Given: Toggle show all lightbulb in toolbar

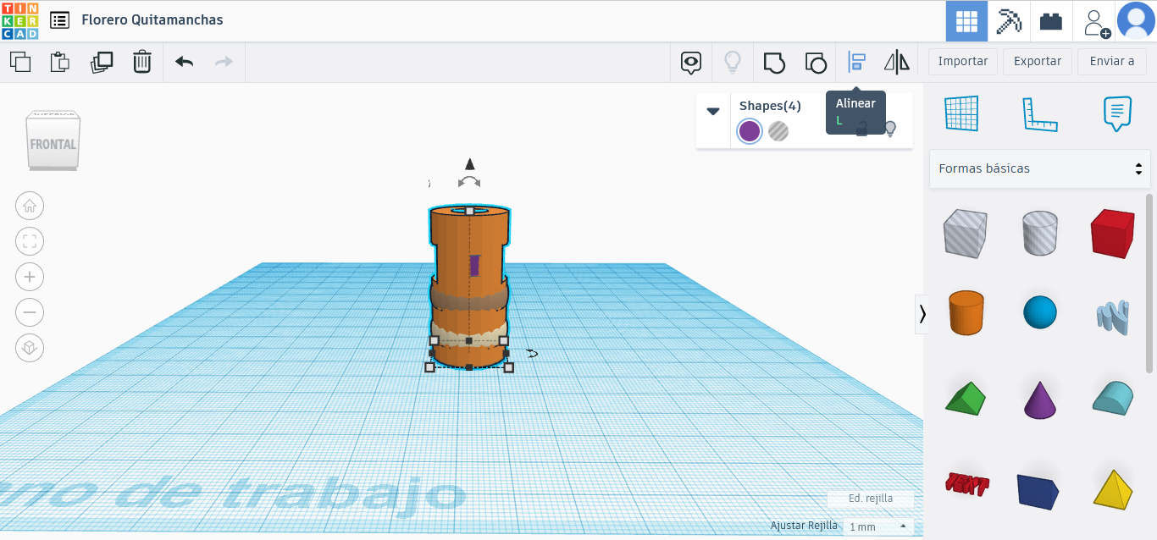Looking at the screenshot, I should pos(733,62).
